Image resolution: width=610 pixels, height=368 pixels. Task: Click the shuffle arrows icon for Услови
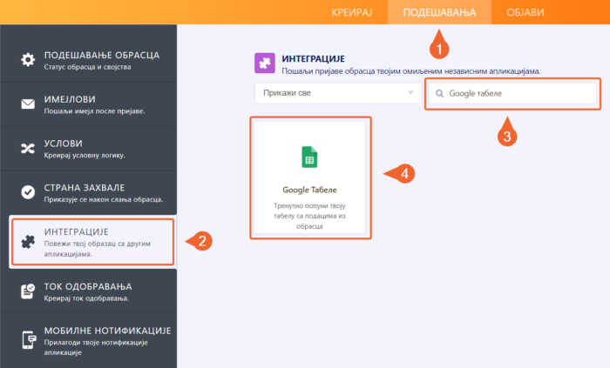pyautogui.click(x=28, y=148)
